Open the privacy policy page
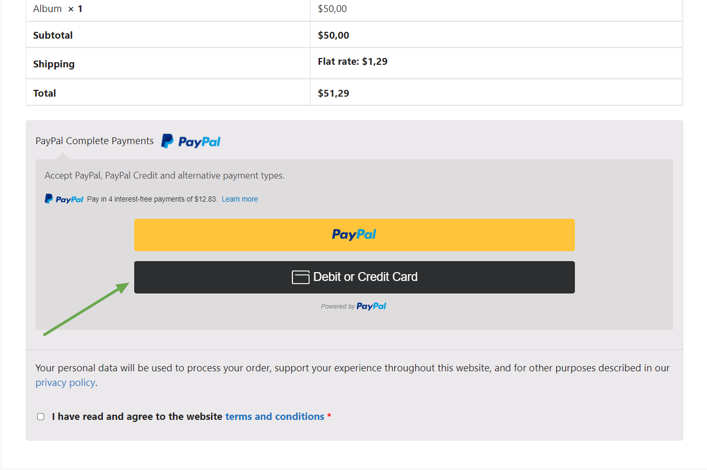This screenshot has width=707, height=470. tap(65, 382)
